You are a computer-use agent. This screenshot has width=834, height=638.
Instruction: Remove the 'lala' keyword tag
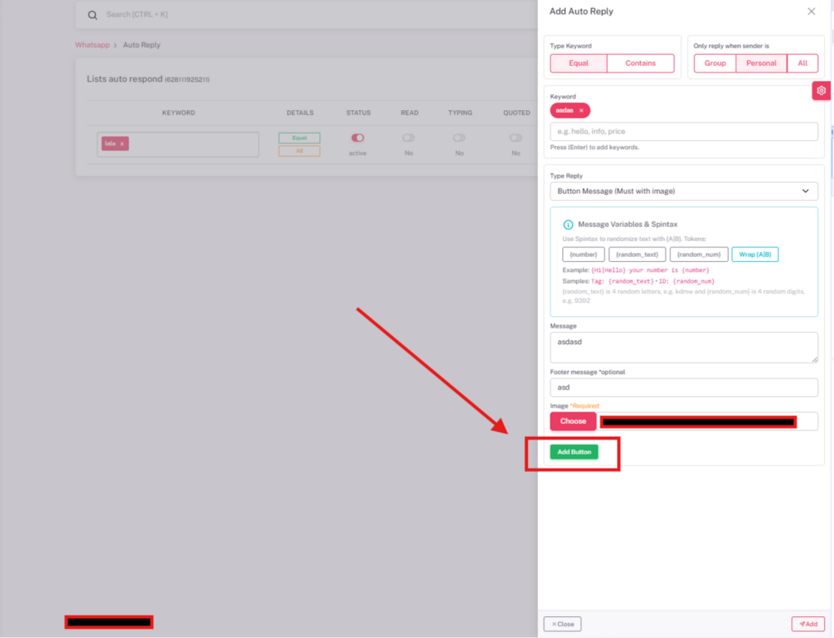tap(122, 144)
